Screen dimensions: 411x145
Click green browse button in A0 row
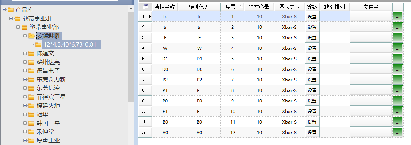tap(397, 133)
